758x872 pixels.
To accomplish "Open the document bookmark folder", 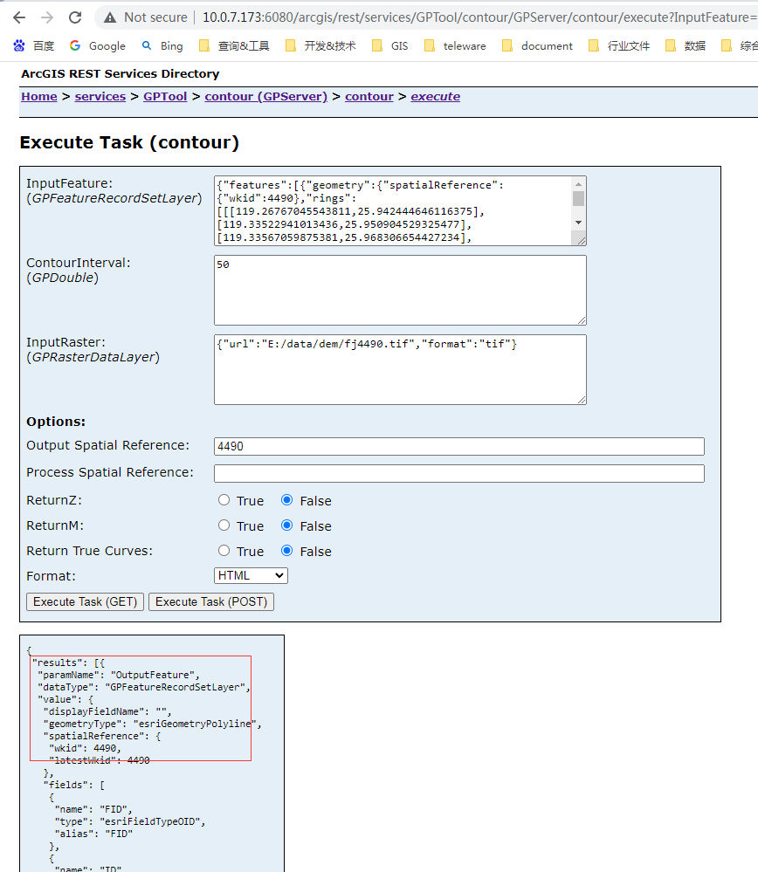I will point(537,45).
